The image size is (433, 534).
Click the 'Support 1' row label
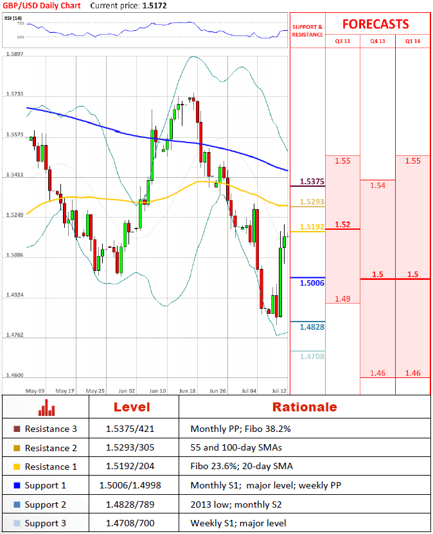46,486
